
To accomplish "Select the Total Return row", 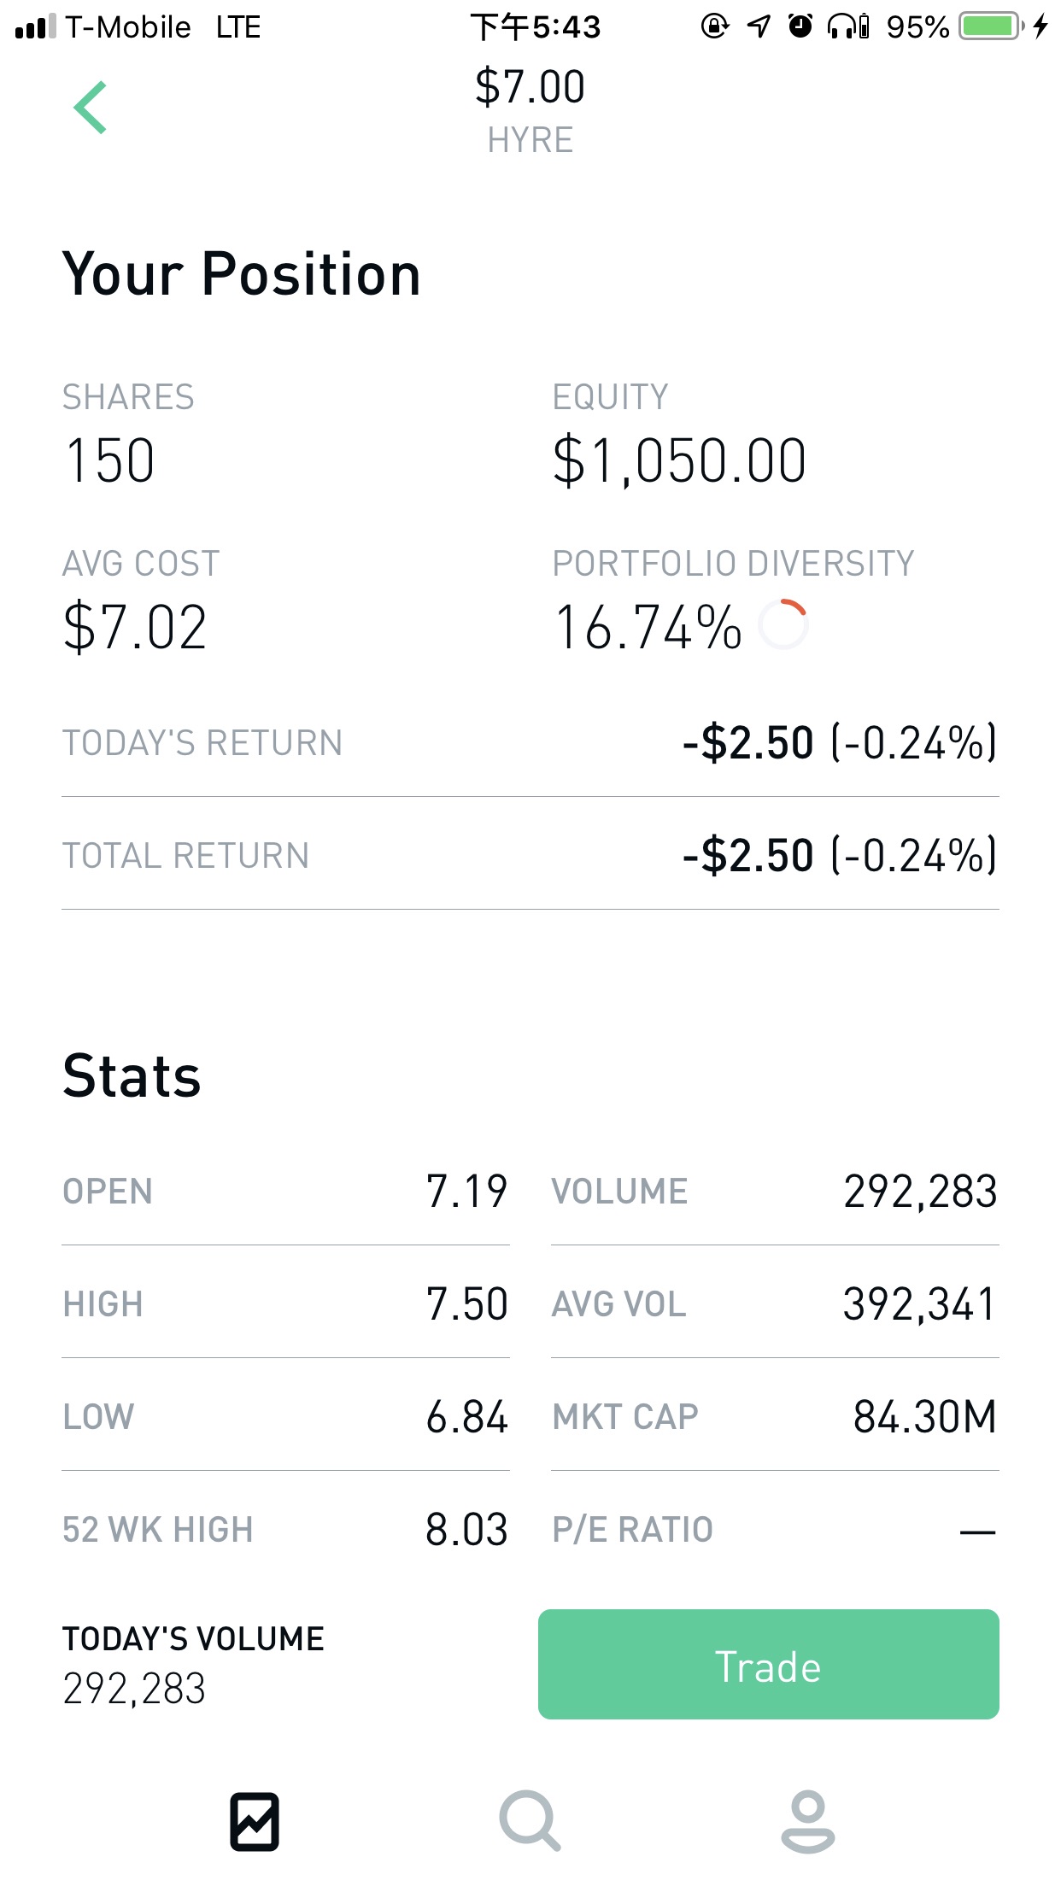I will click(530, 855).
